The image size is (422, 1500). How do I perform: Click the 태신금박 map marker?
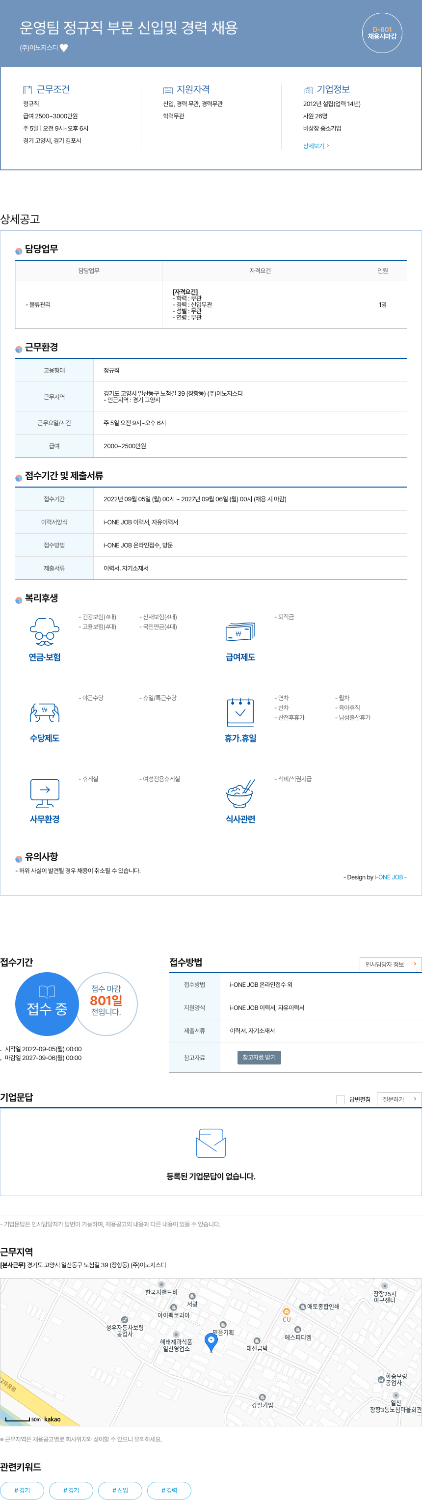pos(257,1340)
